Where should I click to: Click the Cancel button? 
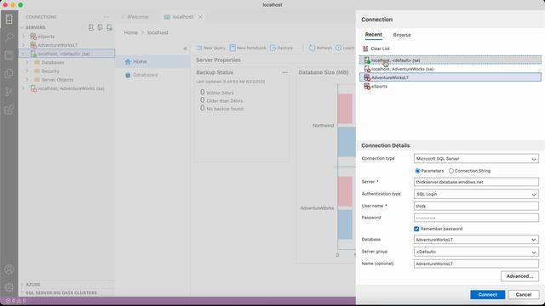pyautogui.click(x=524, y=295)
